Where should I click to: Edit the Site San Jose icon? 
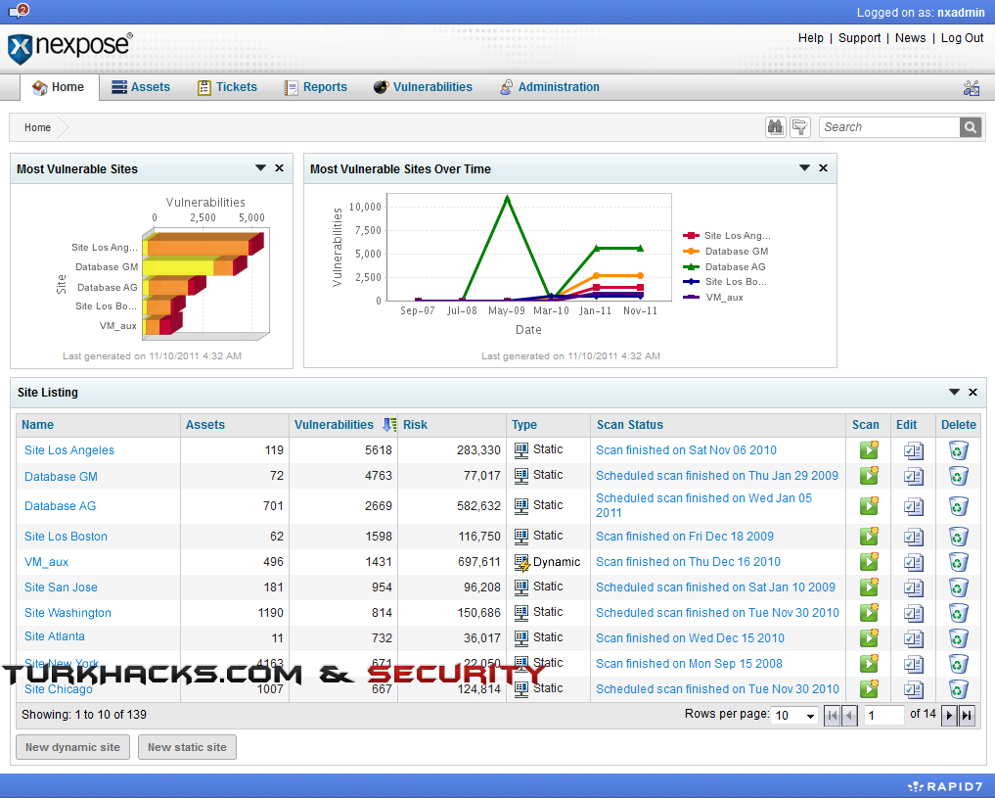[x=913, y=587]
